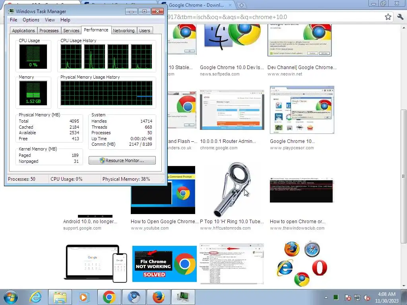Open the File menu in Task Manager
407x305 pixels.
point(14,20)
